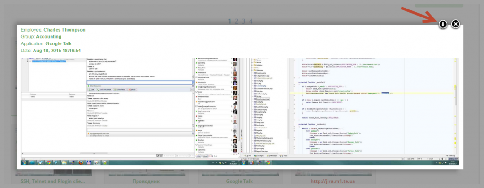Go to page 2 of screenshots
The image size is (484, 188).
click(236, 21)
